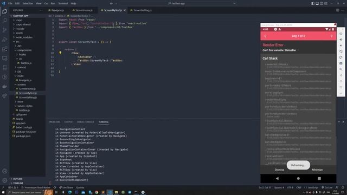Click the split editor right icon
The image size is (347, 195).
pyautogui.click(x=337, y=10)
